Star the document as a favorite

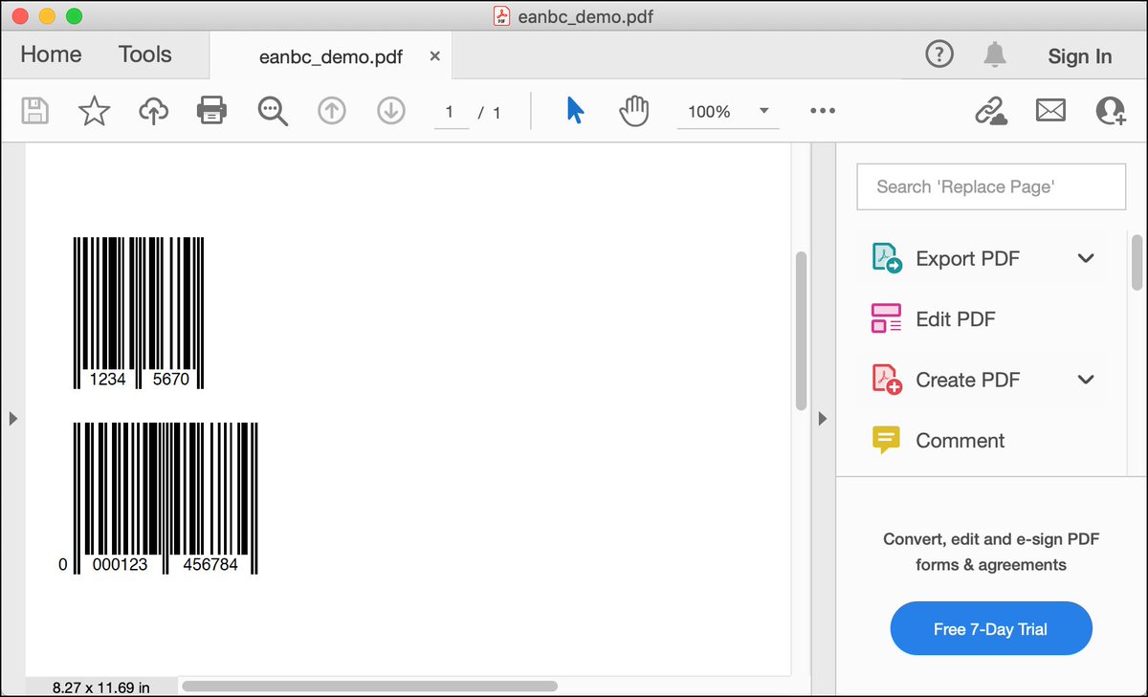click(x=94, y=110)
